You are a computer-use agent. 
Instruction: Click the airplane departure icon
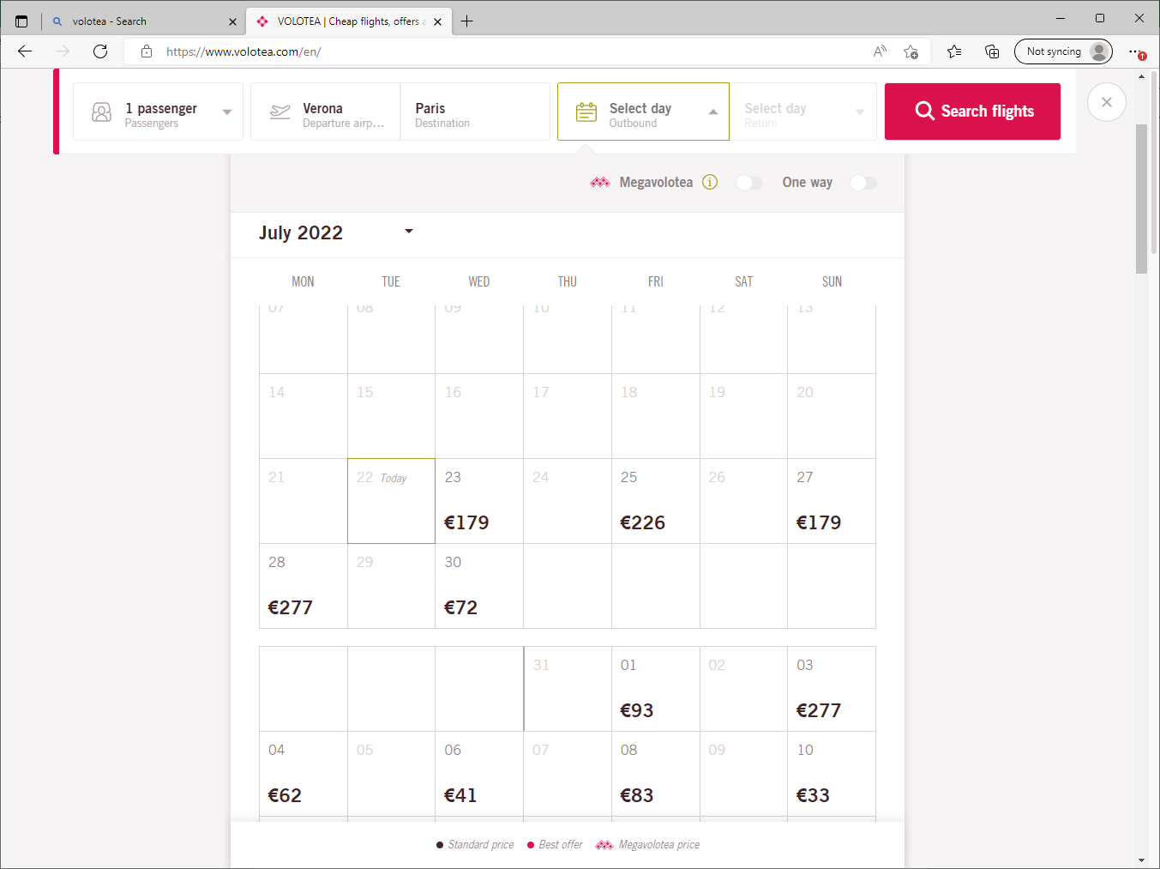(x=280, y=112)
